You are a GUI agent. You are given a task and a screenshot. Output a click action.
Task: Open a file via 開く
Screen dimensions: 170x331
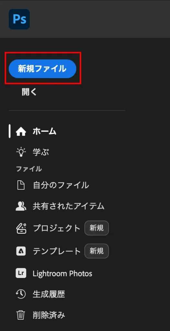tap(29, 92)
